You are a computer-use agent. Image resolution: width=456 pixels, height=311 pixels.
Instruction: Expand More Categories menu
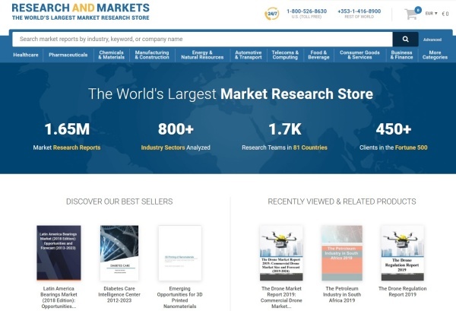click(435, 55)
